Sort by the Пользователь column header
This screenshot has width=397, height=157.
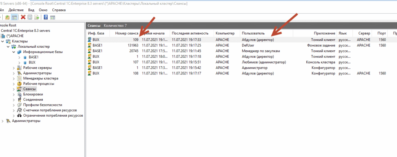[x=253, y=33]
